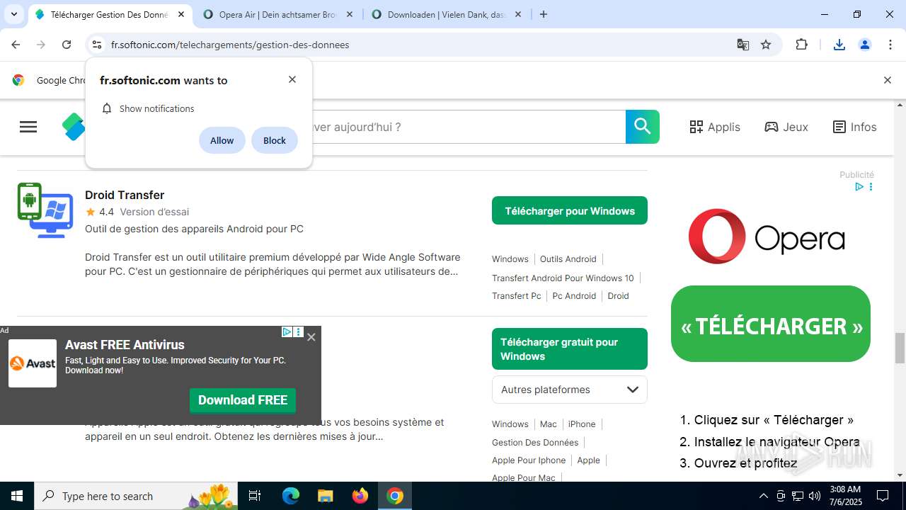This screenshot has height=510, width=906.
Task: Click the Droid Transfer app icon
Action: coord(45,210)
